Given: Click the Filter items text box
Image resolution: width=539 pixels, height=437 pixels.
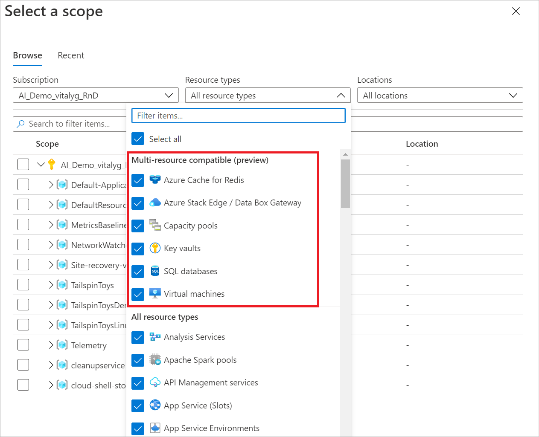Looking at the screenshot, I should (x=238, y=116).
